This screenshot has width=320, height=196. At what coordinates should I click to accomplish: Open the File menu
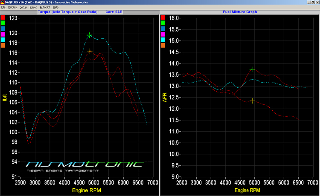(3, 8)
